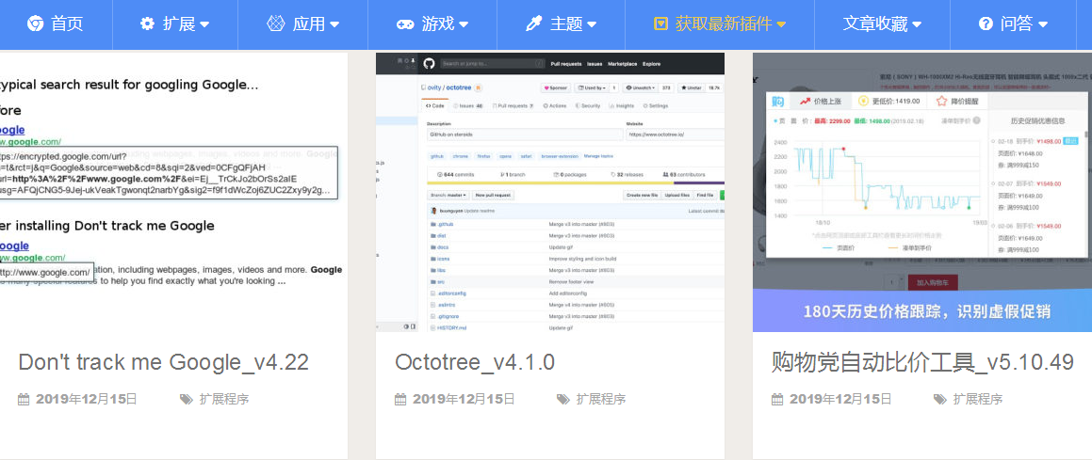Click calendar icon under 购物党自动比价工具
The height and width of the screenshot is (460, 1092).
[x=777, y=400]
